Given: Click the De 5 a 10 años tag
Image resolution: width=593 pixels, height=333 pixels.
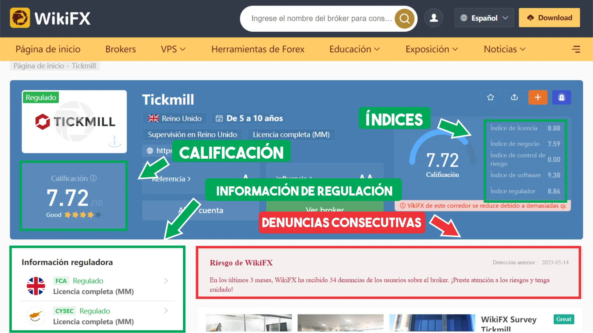Looking at the screenshot, I should 249,118.
